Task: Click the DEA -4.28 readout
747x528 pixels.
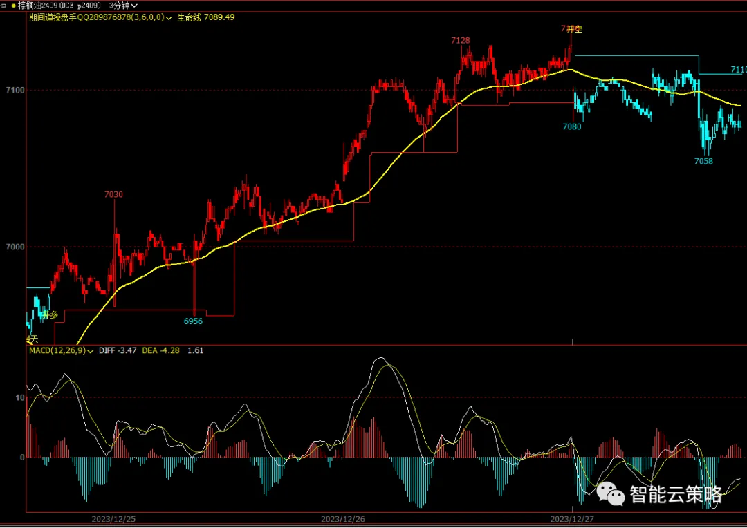Action: (x=161, y=351)
